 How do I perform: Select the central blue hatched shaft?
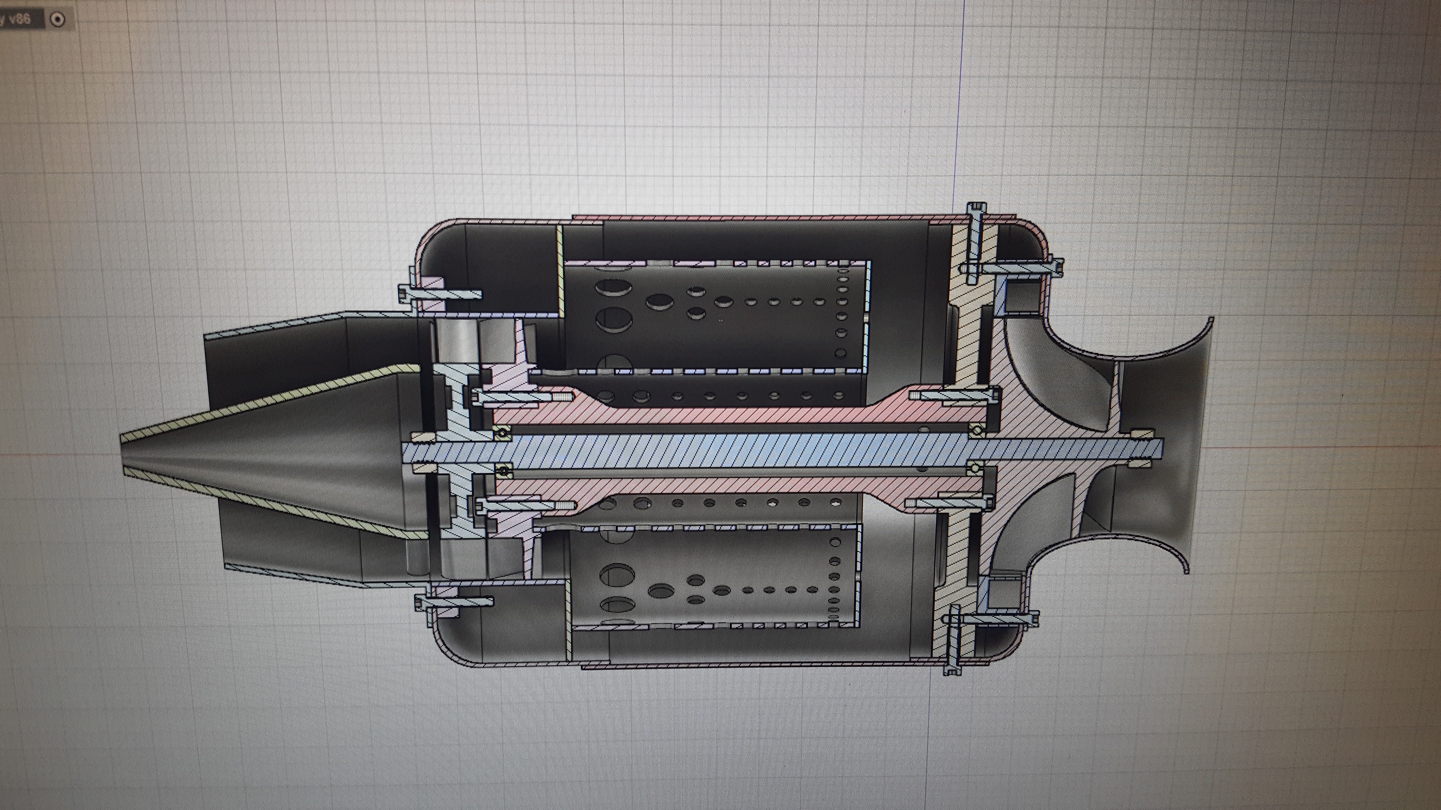727,451
